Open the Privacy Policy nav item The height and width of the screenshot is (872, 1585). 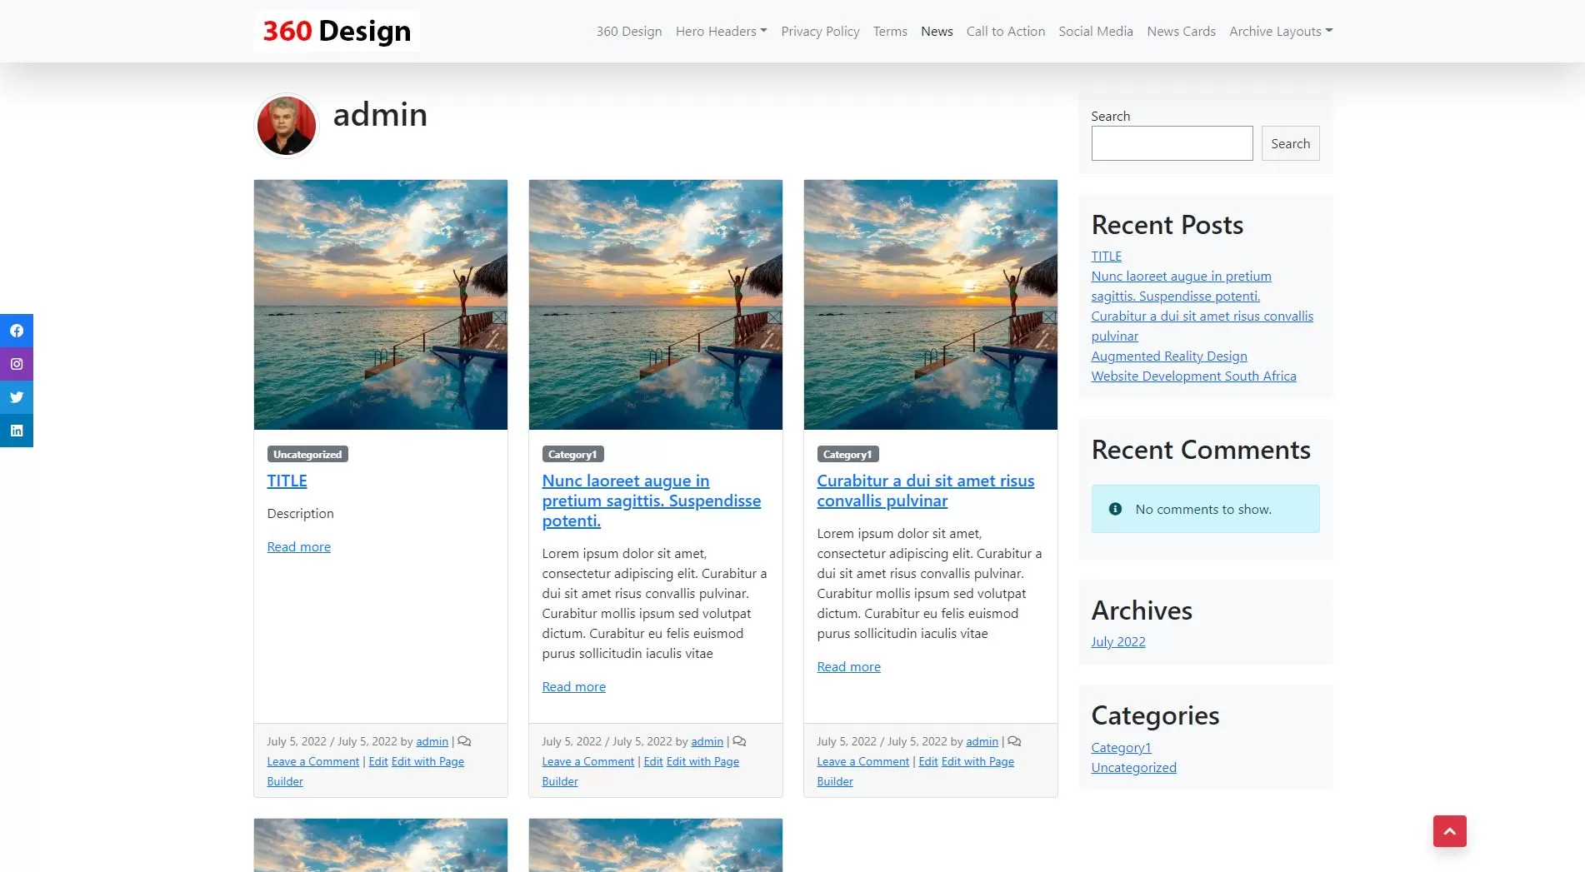(820, 31)
